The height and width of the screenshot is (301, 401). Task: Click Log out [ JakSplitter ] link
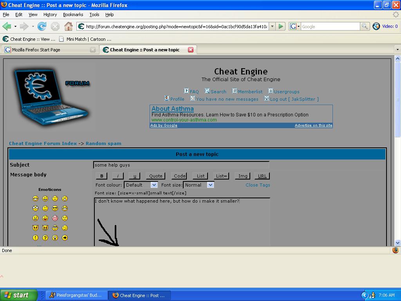tap(294, 99)
